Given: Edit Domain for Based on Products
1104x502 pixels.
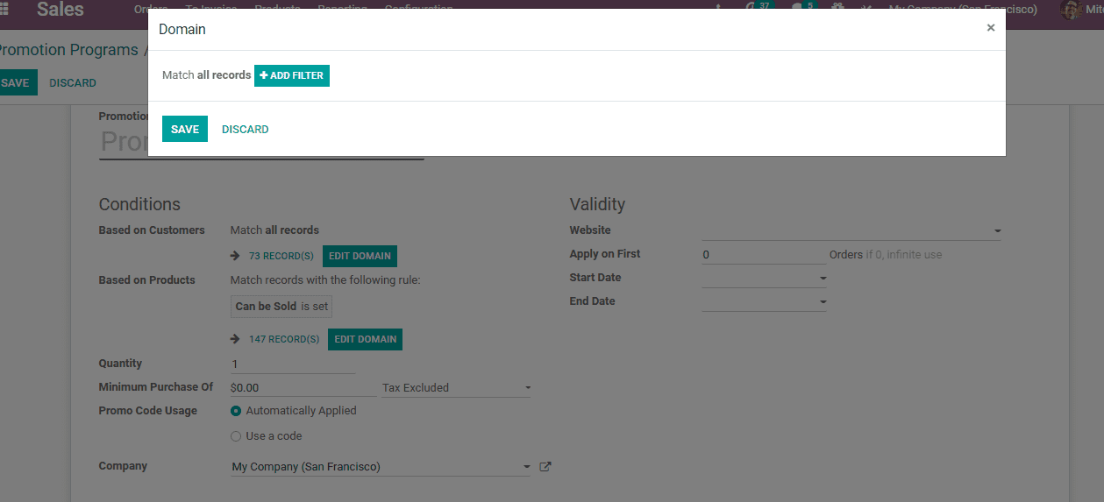Looking at the screenshot, I should [x=365, y=339].
